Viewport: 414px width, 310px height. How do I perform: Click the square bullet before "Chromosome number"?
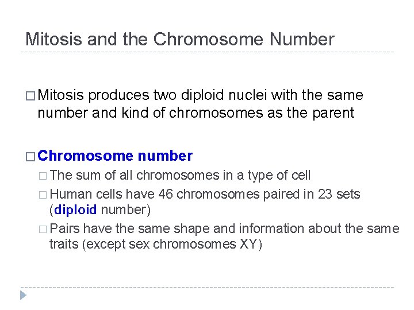31,156
